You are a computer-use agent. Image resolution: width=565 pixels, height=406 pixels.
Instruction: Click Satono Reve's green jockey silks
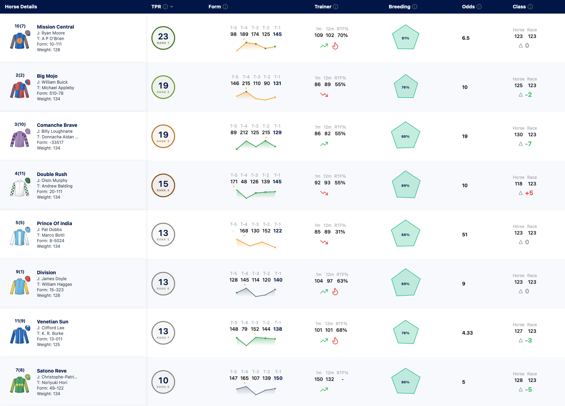20,384
